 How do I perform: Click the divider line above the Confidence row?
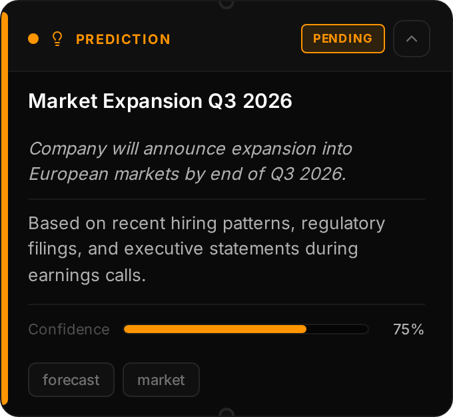coord(226,304)
